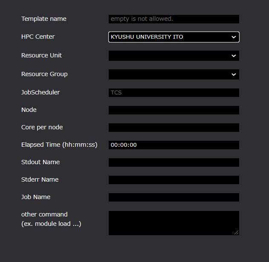Open the HPC Center dropdown
Viewport: 269px width, 262px height.
point(174,37)
